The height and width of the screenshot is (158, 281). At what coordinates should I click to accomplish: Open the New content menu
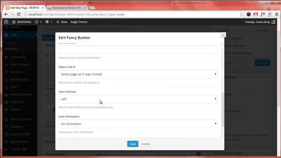click(61, 22)
